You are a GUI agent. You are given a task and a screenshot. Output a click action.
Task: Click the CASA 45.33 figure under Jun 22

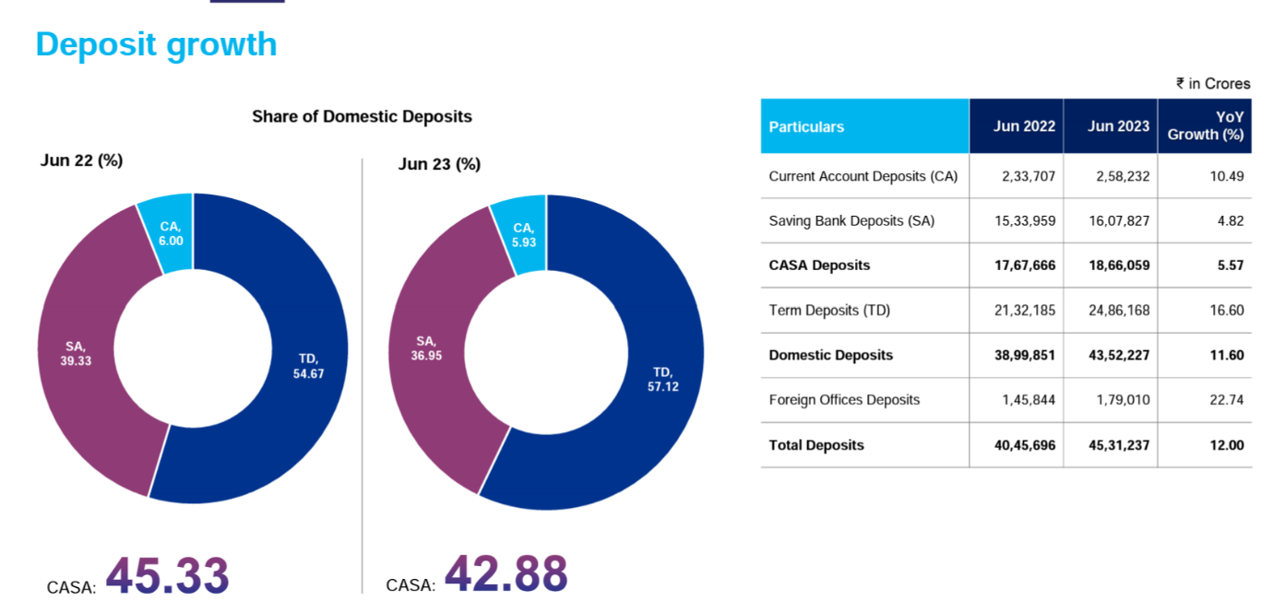tap(167, 576)
